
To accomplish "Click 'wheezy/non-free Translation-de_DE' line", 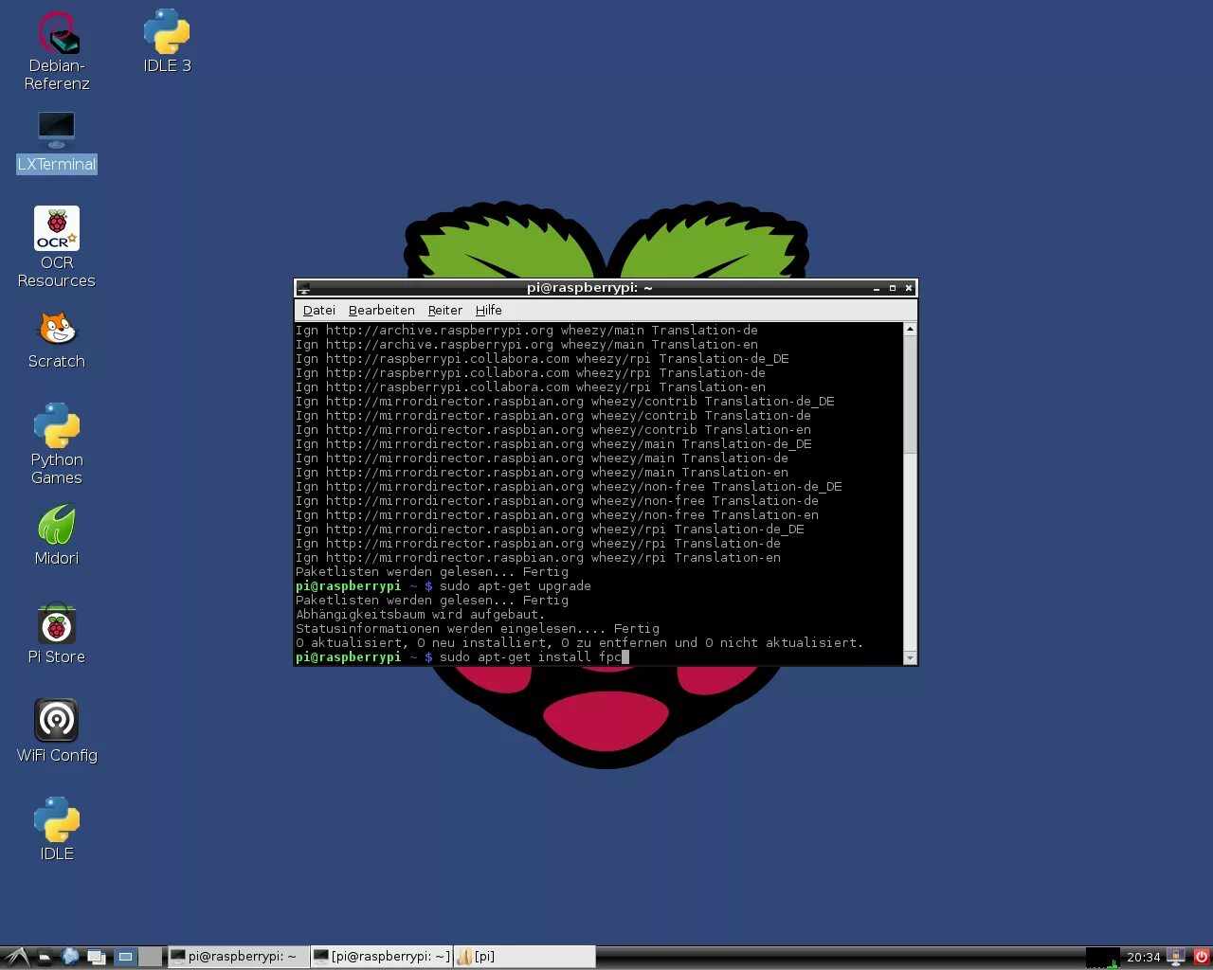I will point(569,486).
